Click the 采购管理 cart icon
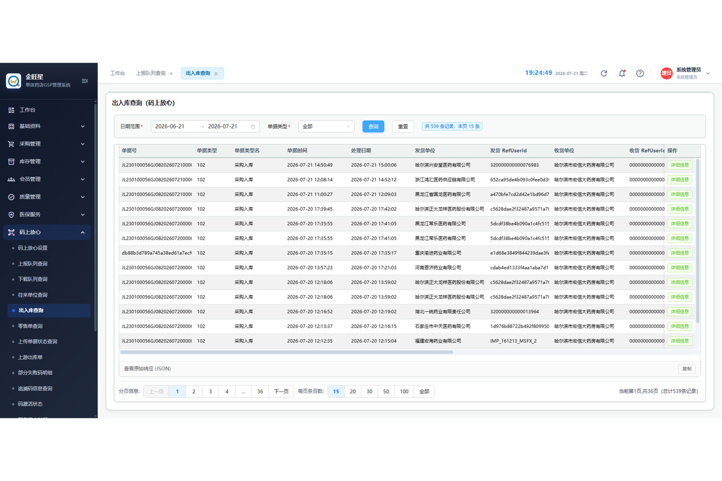Viewport: 722px width, 481px height. click(x=11, y=144)
